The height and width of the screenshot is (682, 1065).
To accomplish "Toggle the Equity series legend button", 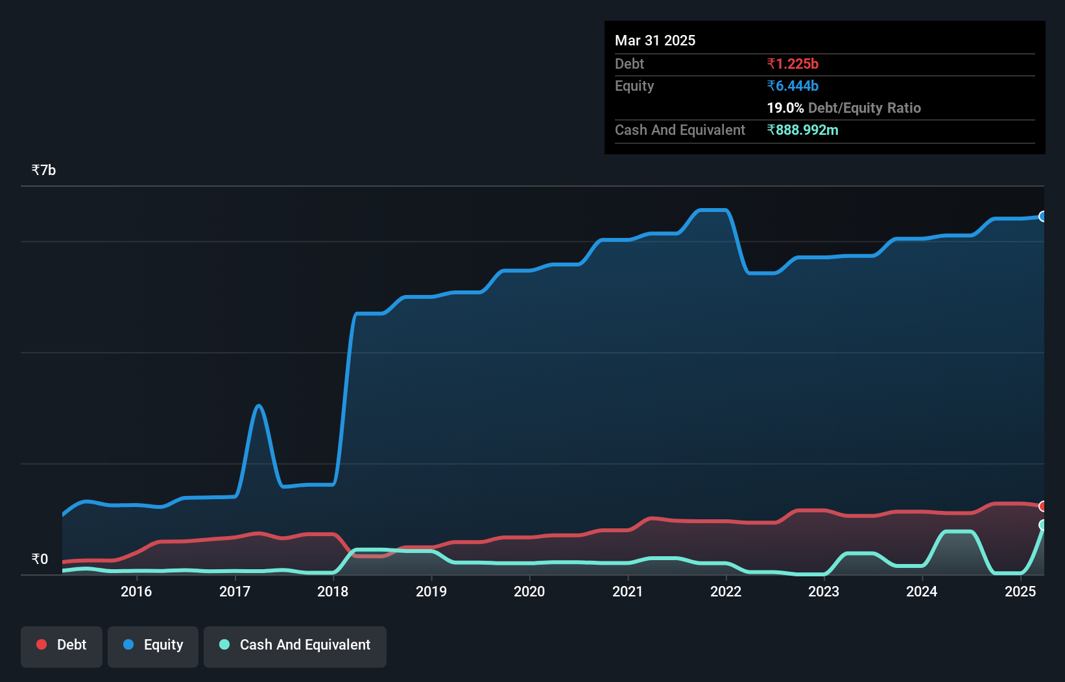I will click(x=153, y=646).
